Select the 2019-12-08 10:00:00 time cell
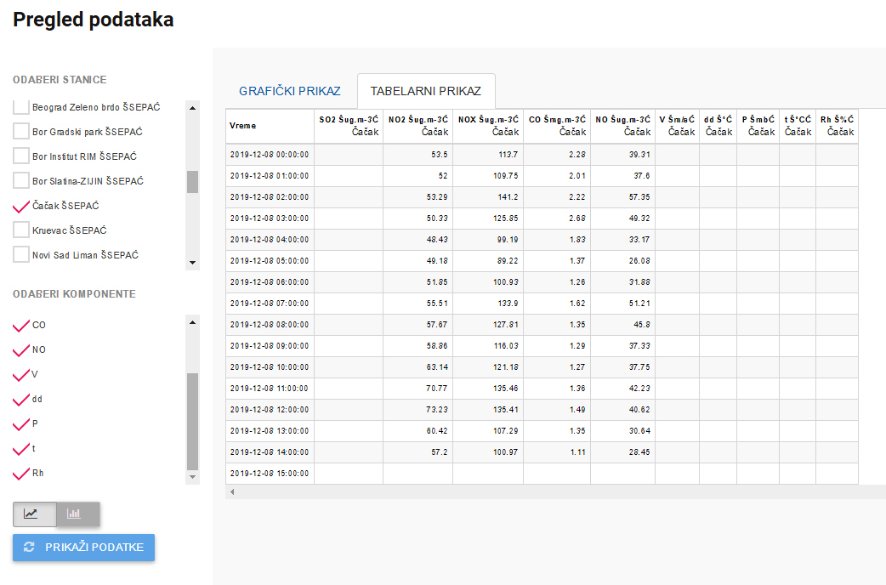 [270, 367]
